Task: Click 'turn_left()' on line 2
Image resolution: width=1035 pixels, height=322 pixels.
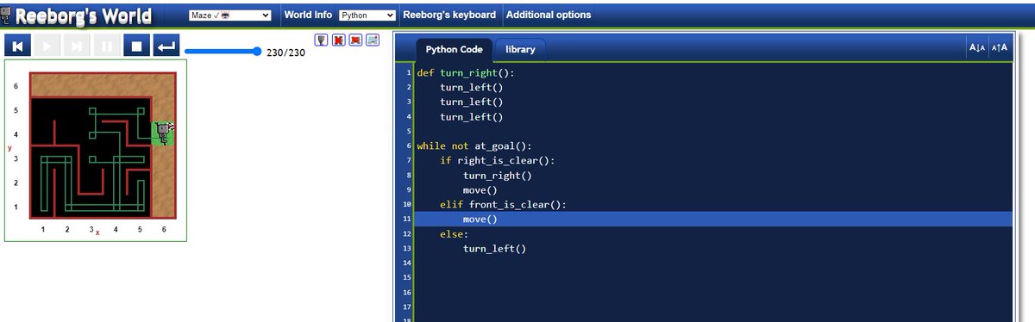Action: click(x=472, y=88)
